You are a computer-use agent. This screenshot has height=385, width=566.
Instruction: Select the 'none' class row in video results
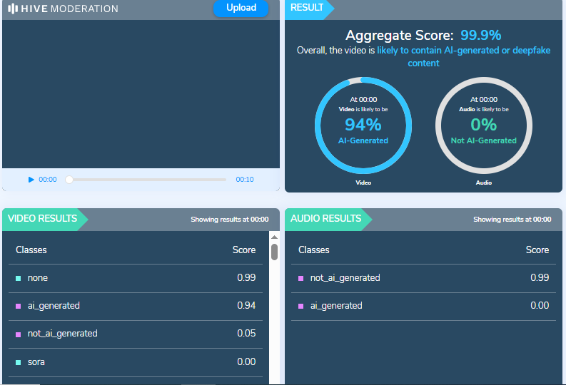point(136,278)
